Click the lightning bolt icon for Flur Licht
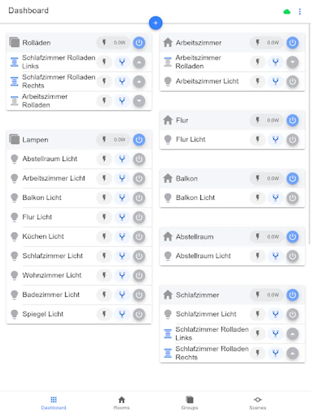The width and height of the screenshot is (311, 414). tap(258, 139)
